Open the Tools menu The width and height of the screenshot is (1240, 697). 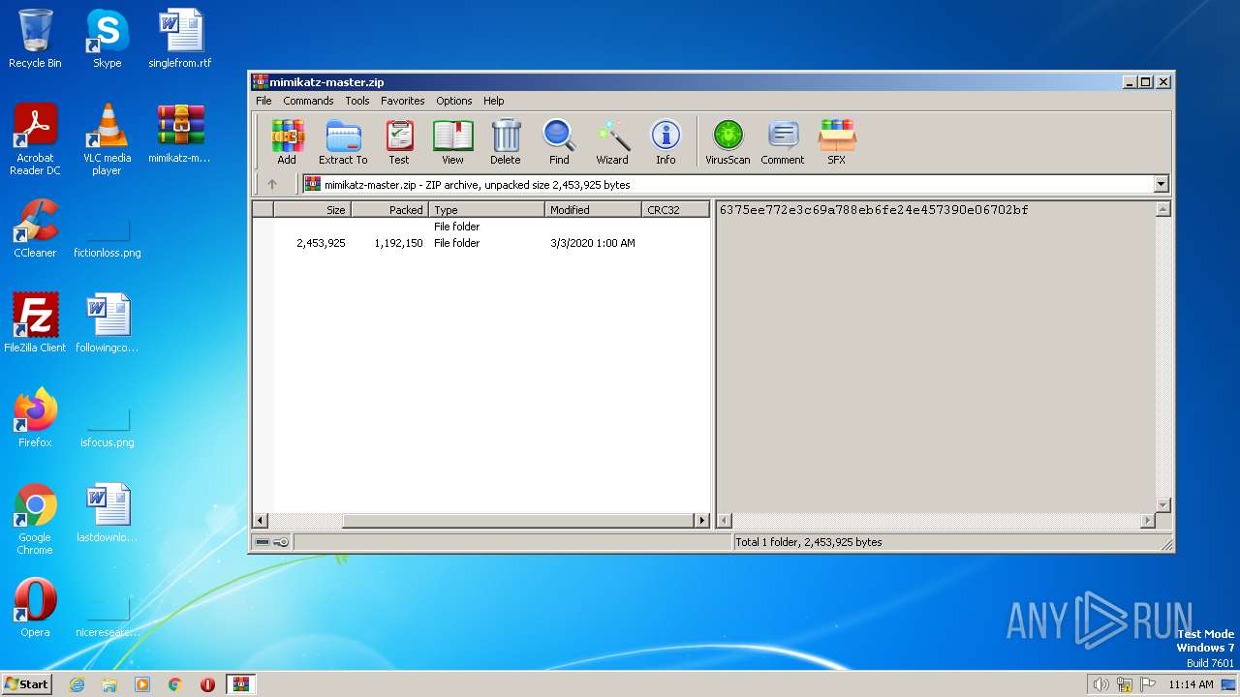point(357,101)
